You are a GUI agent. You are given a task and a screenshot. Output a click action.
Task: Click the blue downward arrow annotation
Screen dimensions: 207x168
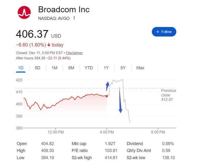120,100
